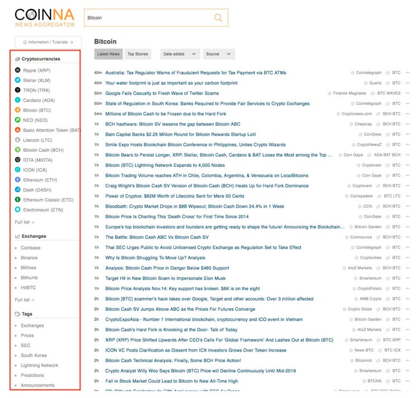
Task: Click the NEO coin icon
Action: click(18, 120)
